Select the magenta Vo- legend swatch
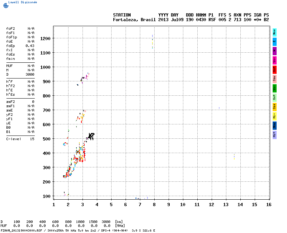Viewport: 287px width, 233px height. (274, 60)
